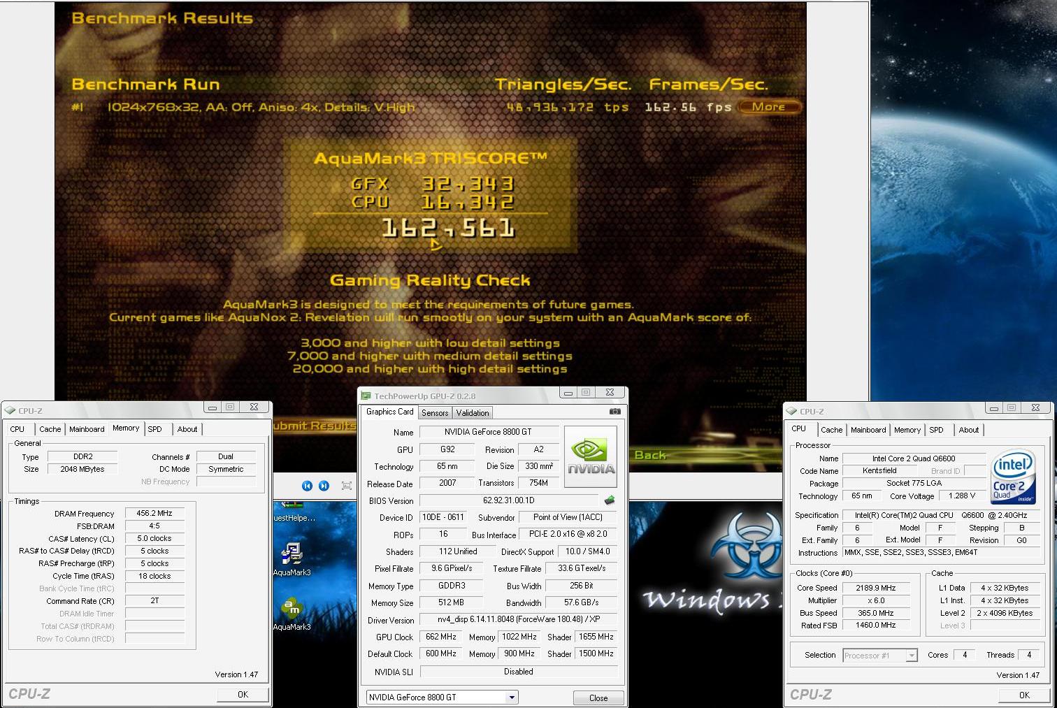This screenshot has height=708, width=1057.
Task: Click title icon of right CPU-Z window
Action: (x=791, y=412)
